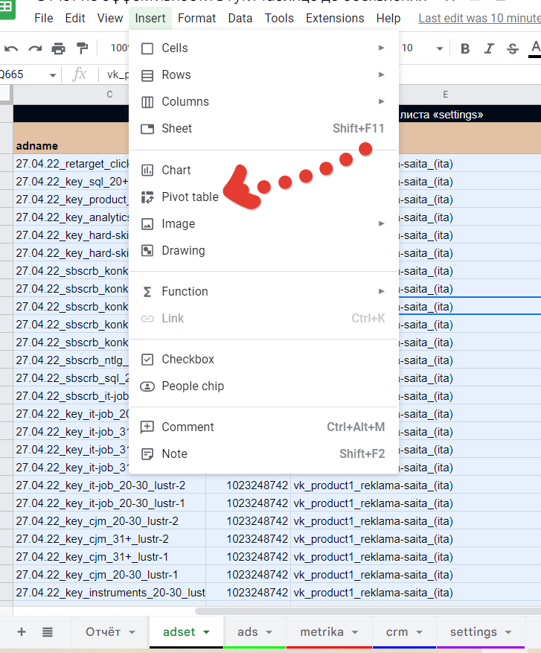Viewport: 541px width, 653px height.
Task: Open the Format menu
Action: [196, 19]
